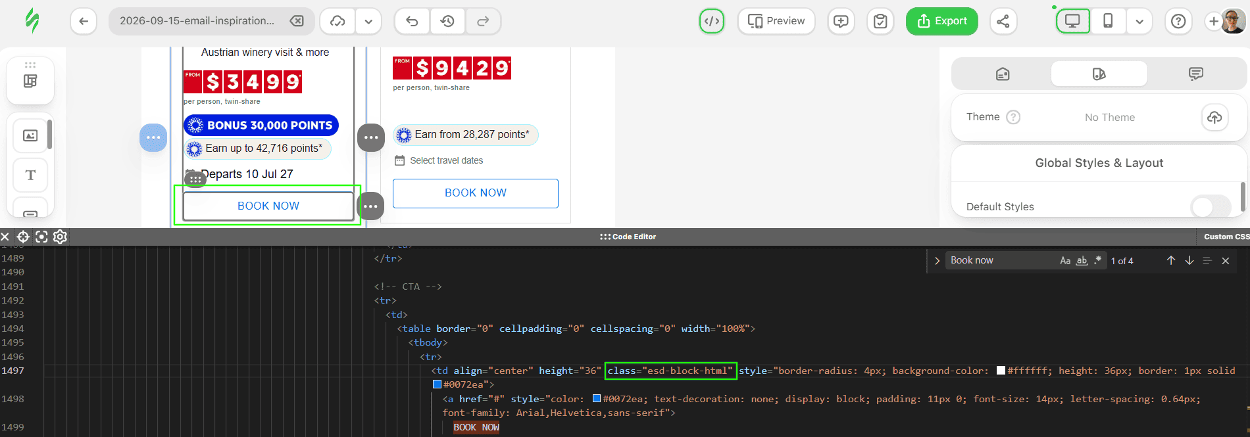Grab the Code Editor title handle
This screenshot has height=437, width=1250.
pyautogui.click(x=628, y=237)
